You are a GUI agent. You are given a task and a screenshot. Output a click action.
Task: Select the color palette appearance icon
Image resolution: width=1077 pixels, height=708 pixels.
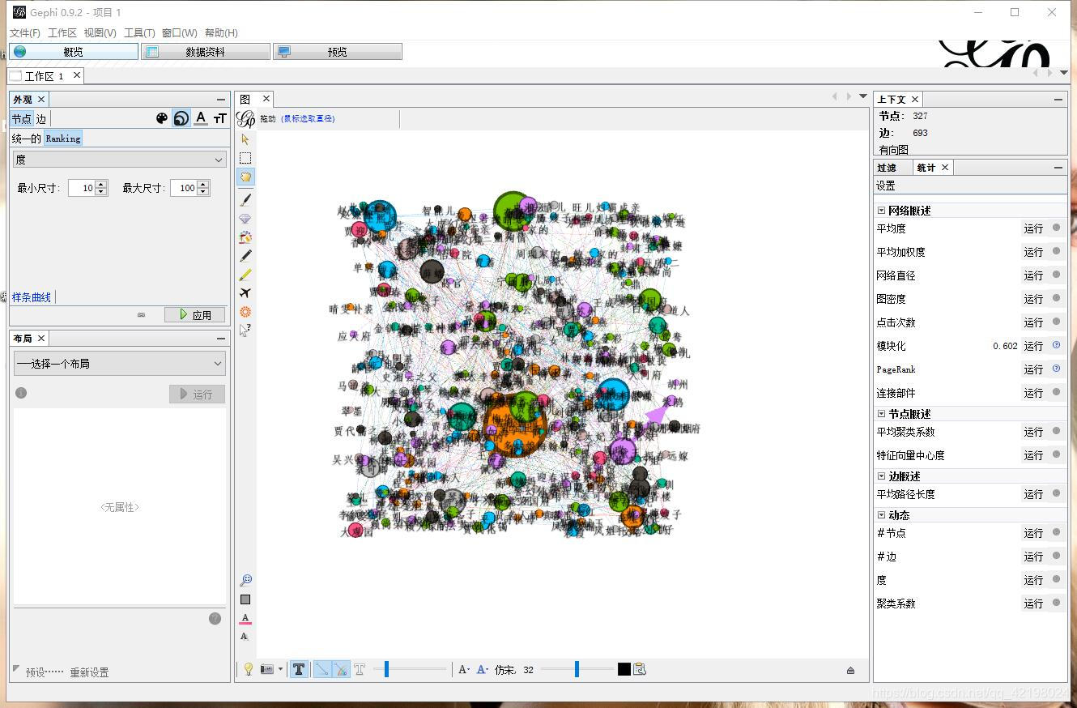(162, 118)
